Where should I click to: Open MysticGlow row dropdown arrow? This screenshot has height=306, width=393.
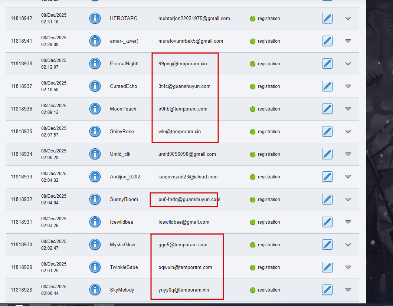point(348,244)
